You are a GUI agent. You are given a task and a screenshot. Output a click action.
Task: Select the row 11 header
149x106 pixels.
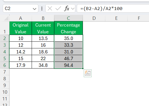pos(4,99)
